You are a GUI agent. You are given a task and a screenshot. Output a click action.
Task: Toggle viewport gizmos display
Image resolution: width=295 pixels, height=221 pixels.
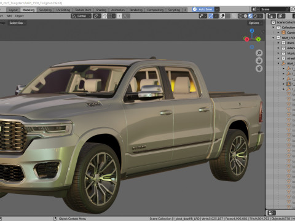pyautogui.click(x=211, y=16)
